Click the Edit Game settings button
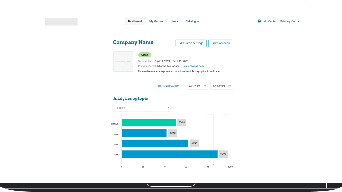The width and height of the screenshot is (342, 192). (191, 43)
